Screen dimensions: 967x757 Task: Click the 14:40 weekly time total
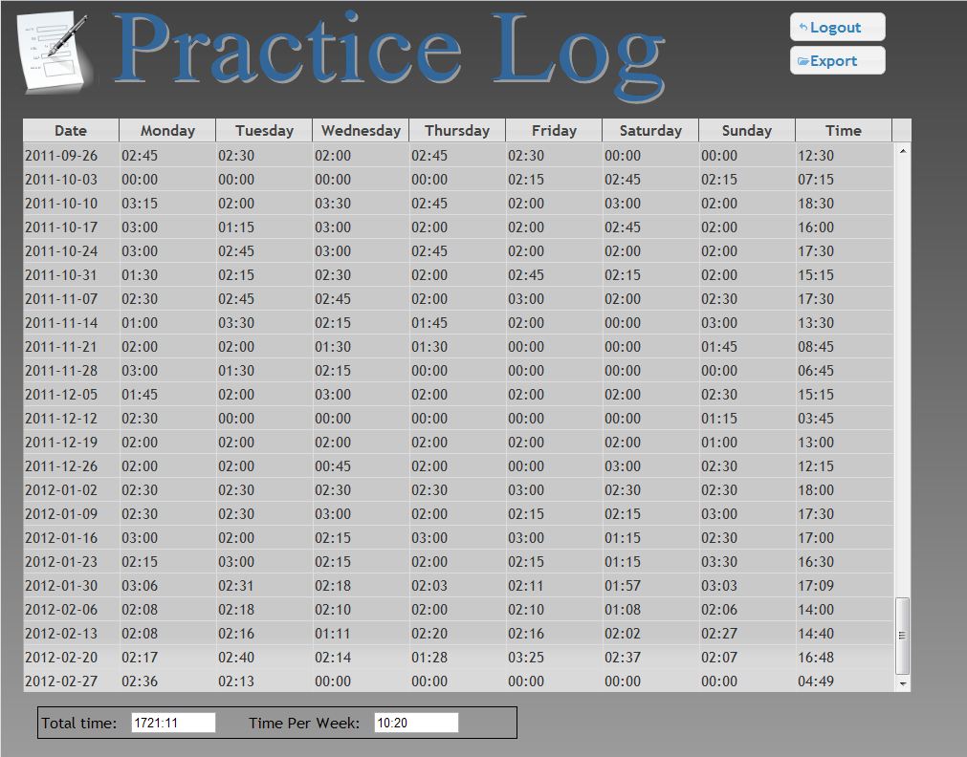816,634
